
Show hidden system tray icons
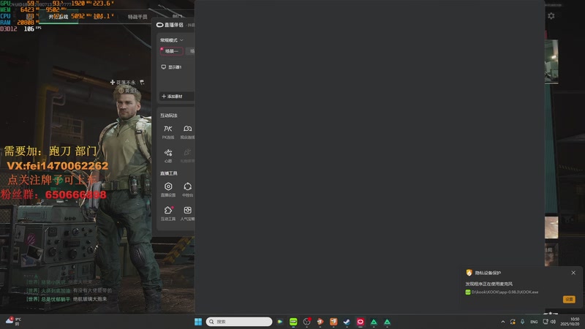point(502,322)
